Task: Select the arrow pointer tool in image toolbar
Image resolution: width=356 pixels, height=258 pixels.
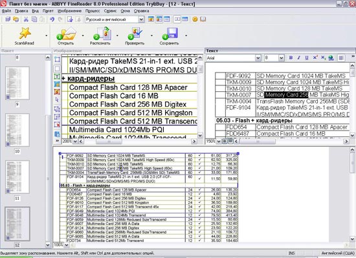Action: pyautogui.click(x=57, y=100)
